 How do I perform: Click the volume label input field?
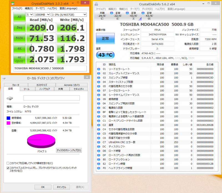tap(52, 98)
